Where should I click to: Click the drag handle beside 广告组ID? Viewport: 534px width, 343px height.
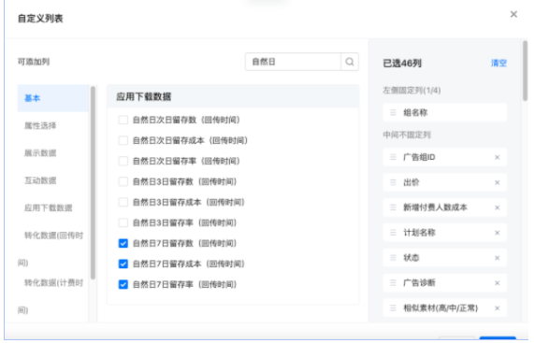click(x=393, y=157)
